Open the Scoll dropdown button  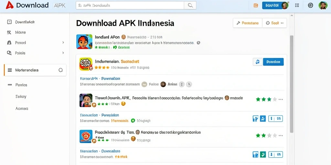(x=274, y=23)
